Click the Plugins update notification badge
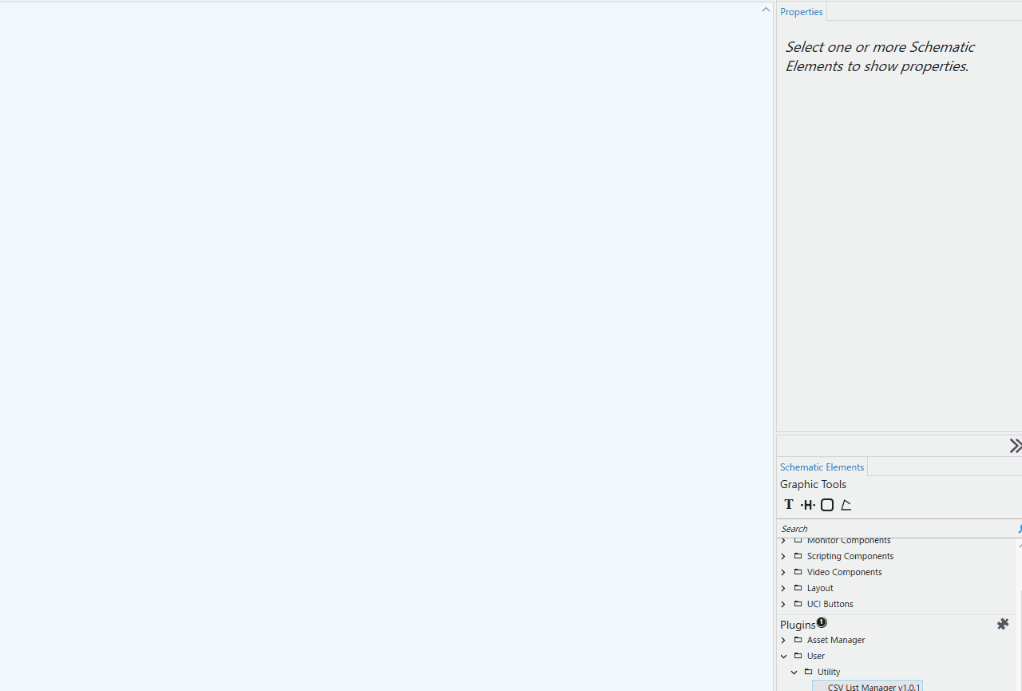 822,622
